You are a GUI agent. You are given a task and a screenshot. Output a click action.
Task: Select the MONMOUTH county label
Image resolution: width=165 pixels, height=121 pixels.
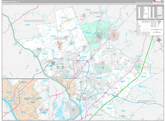pyautogui.click(x=147, y=101)
